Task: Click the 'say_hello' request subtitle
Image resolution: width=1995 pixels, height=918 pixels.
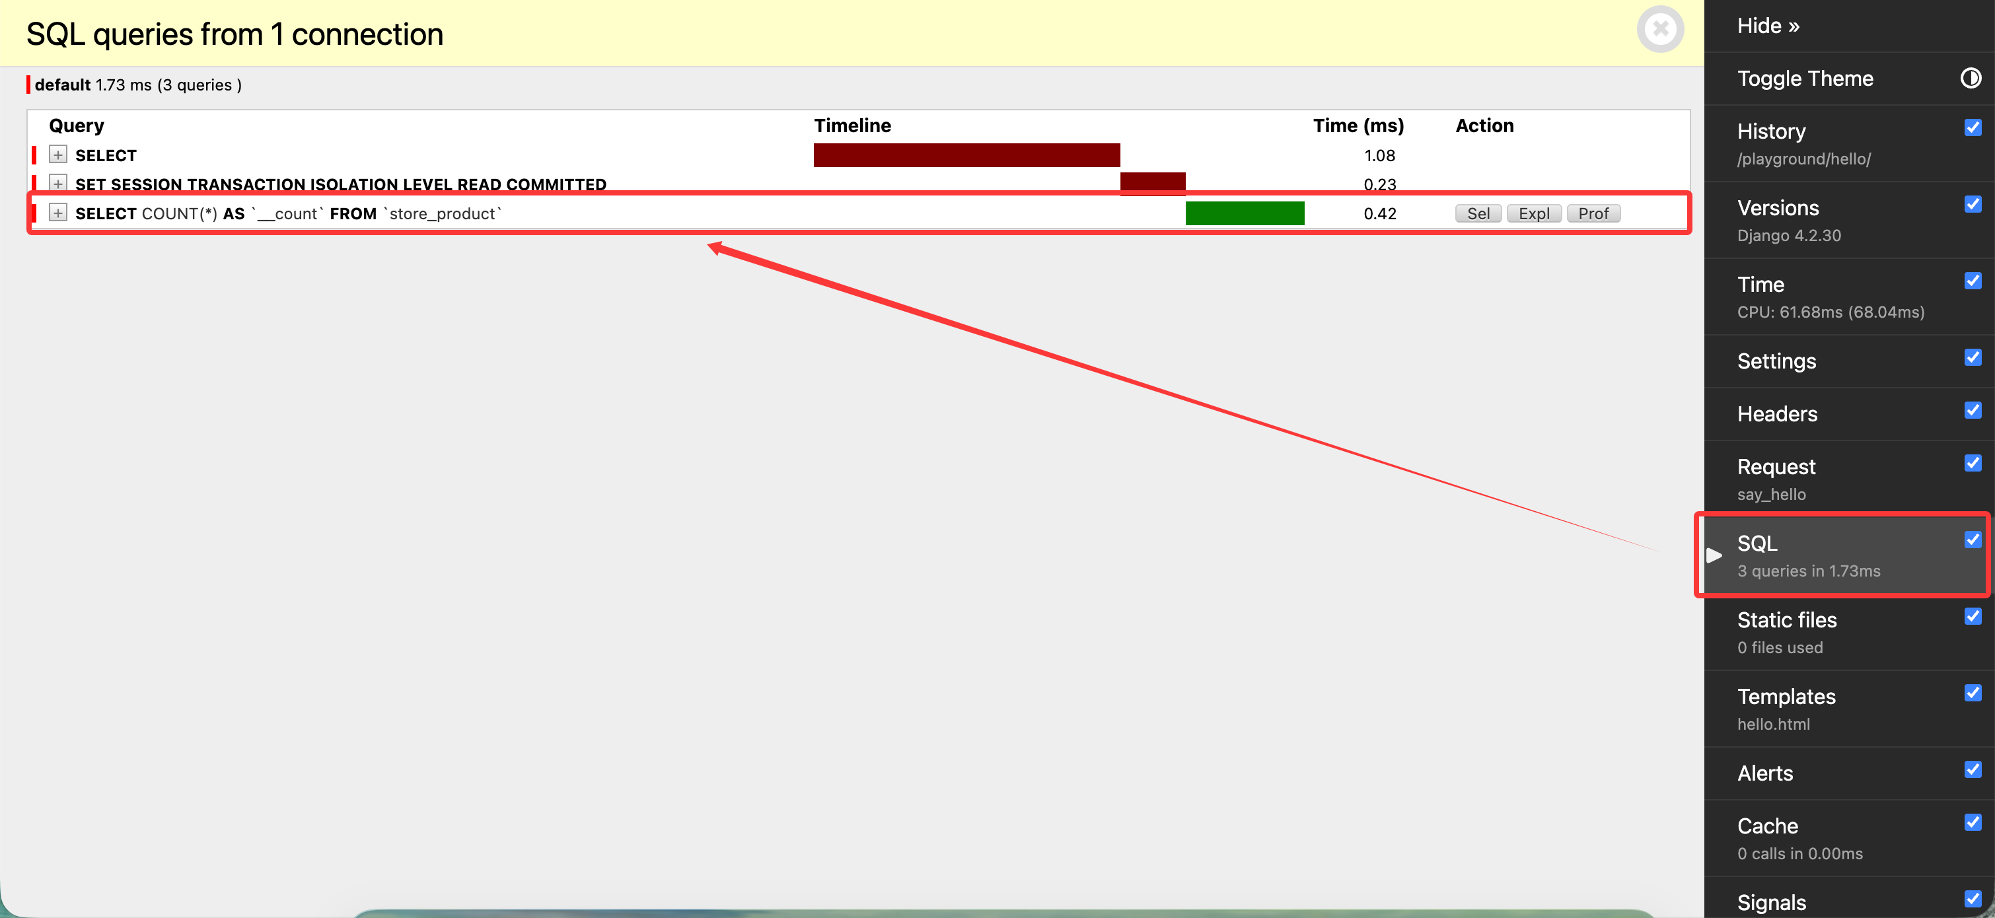Action: (x=1771, y=494)
